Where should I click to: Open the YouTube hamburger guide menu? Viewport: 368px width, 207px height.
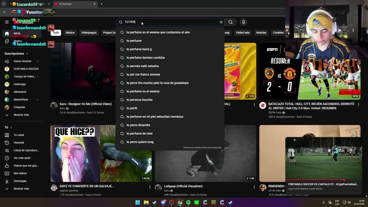pos(7,22)
